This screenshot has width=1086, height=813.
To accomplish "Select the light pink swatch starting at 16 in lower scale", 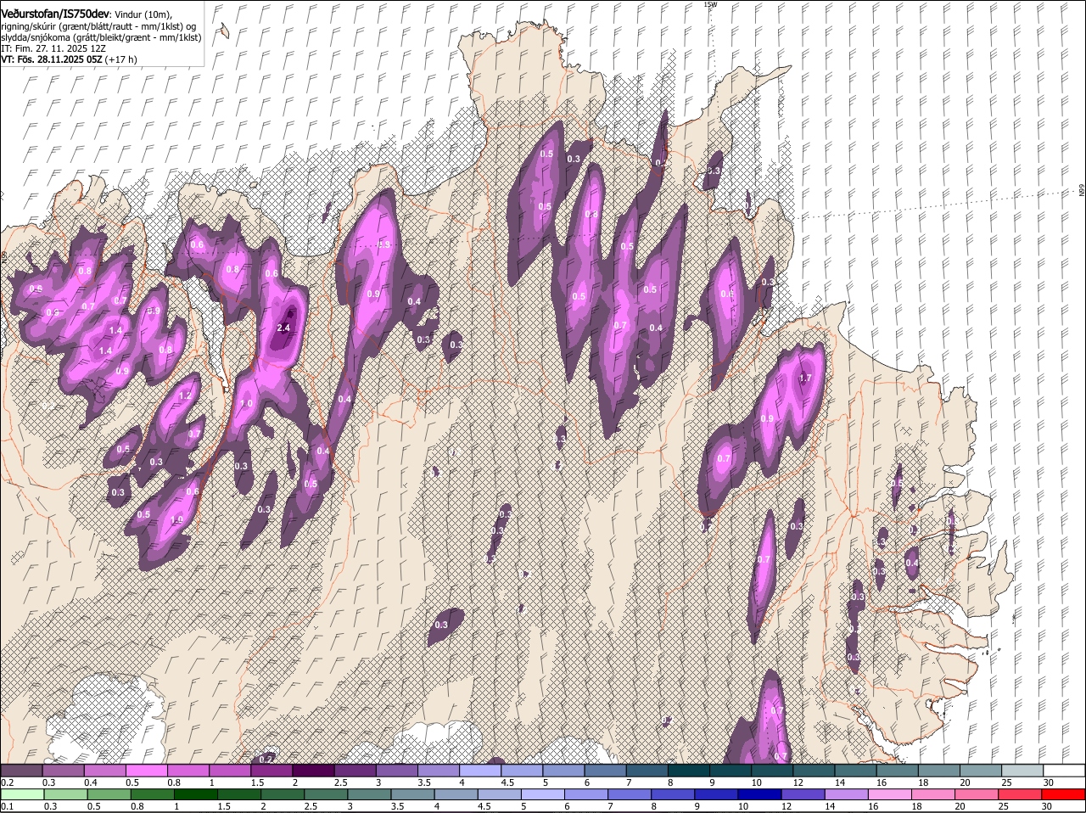I will tap(890, 794).
